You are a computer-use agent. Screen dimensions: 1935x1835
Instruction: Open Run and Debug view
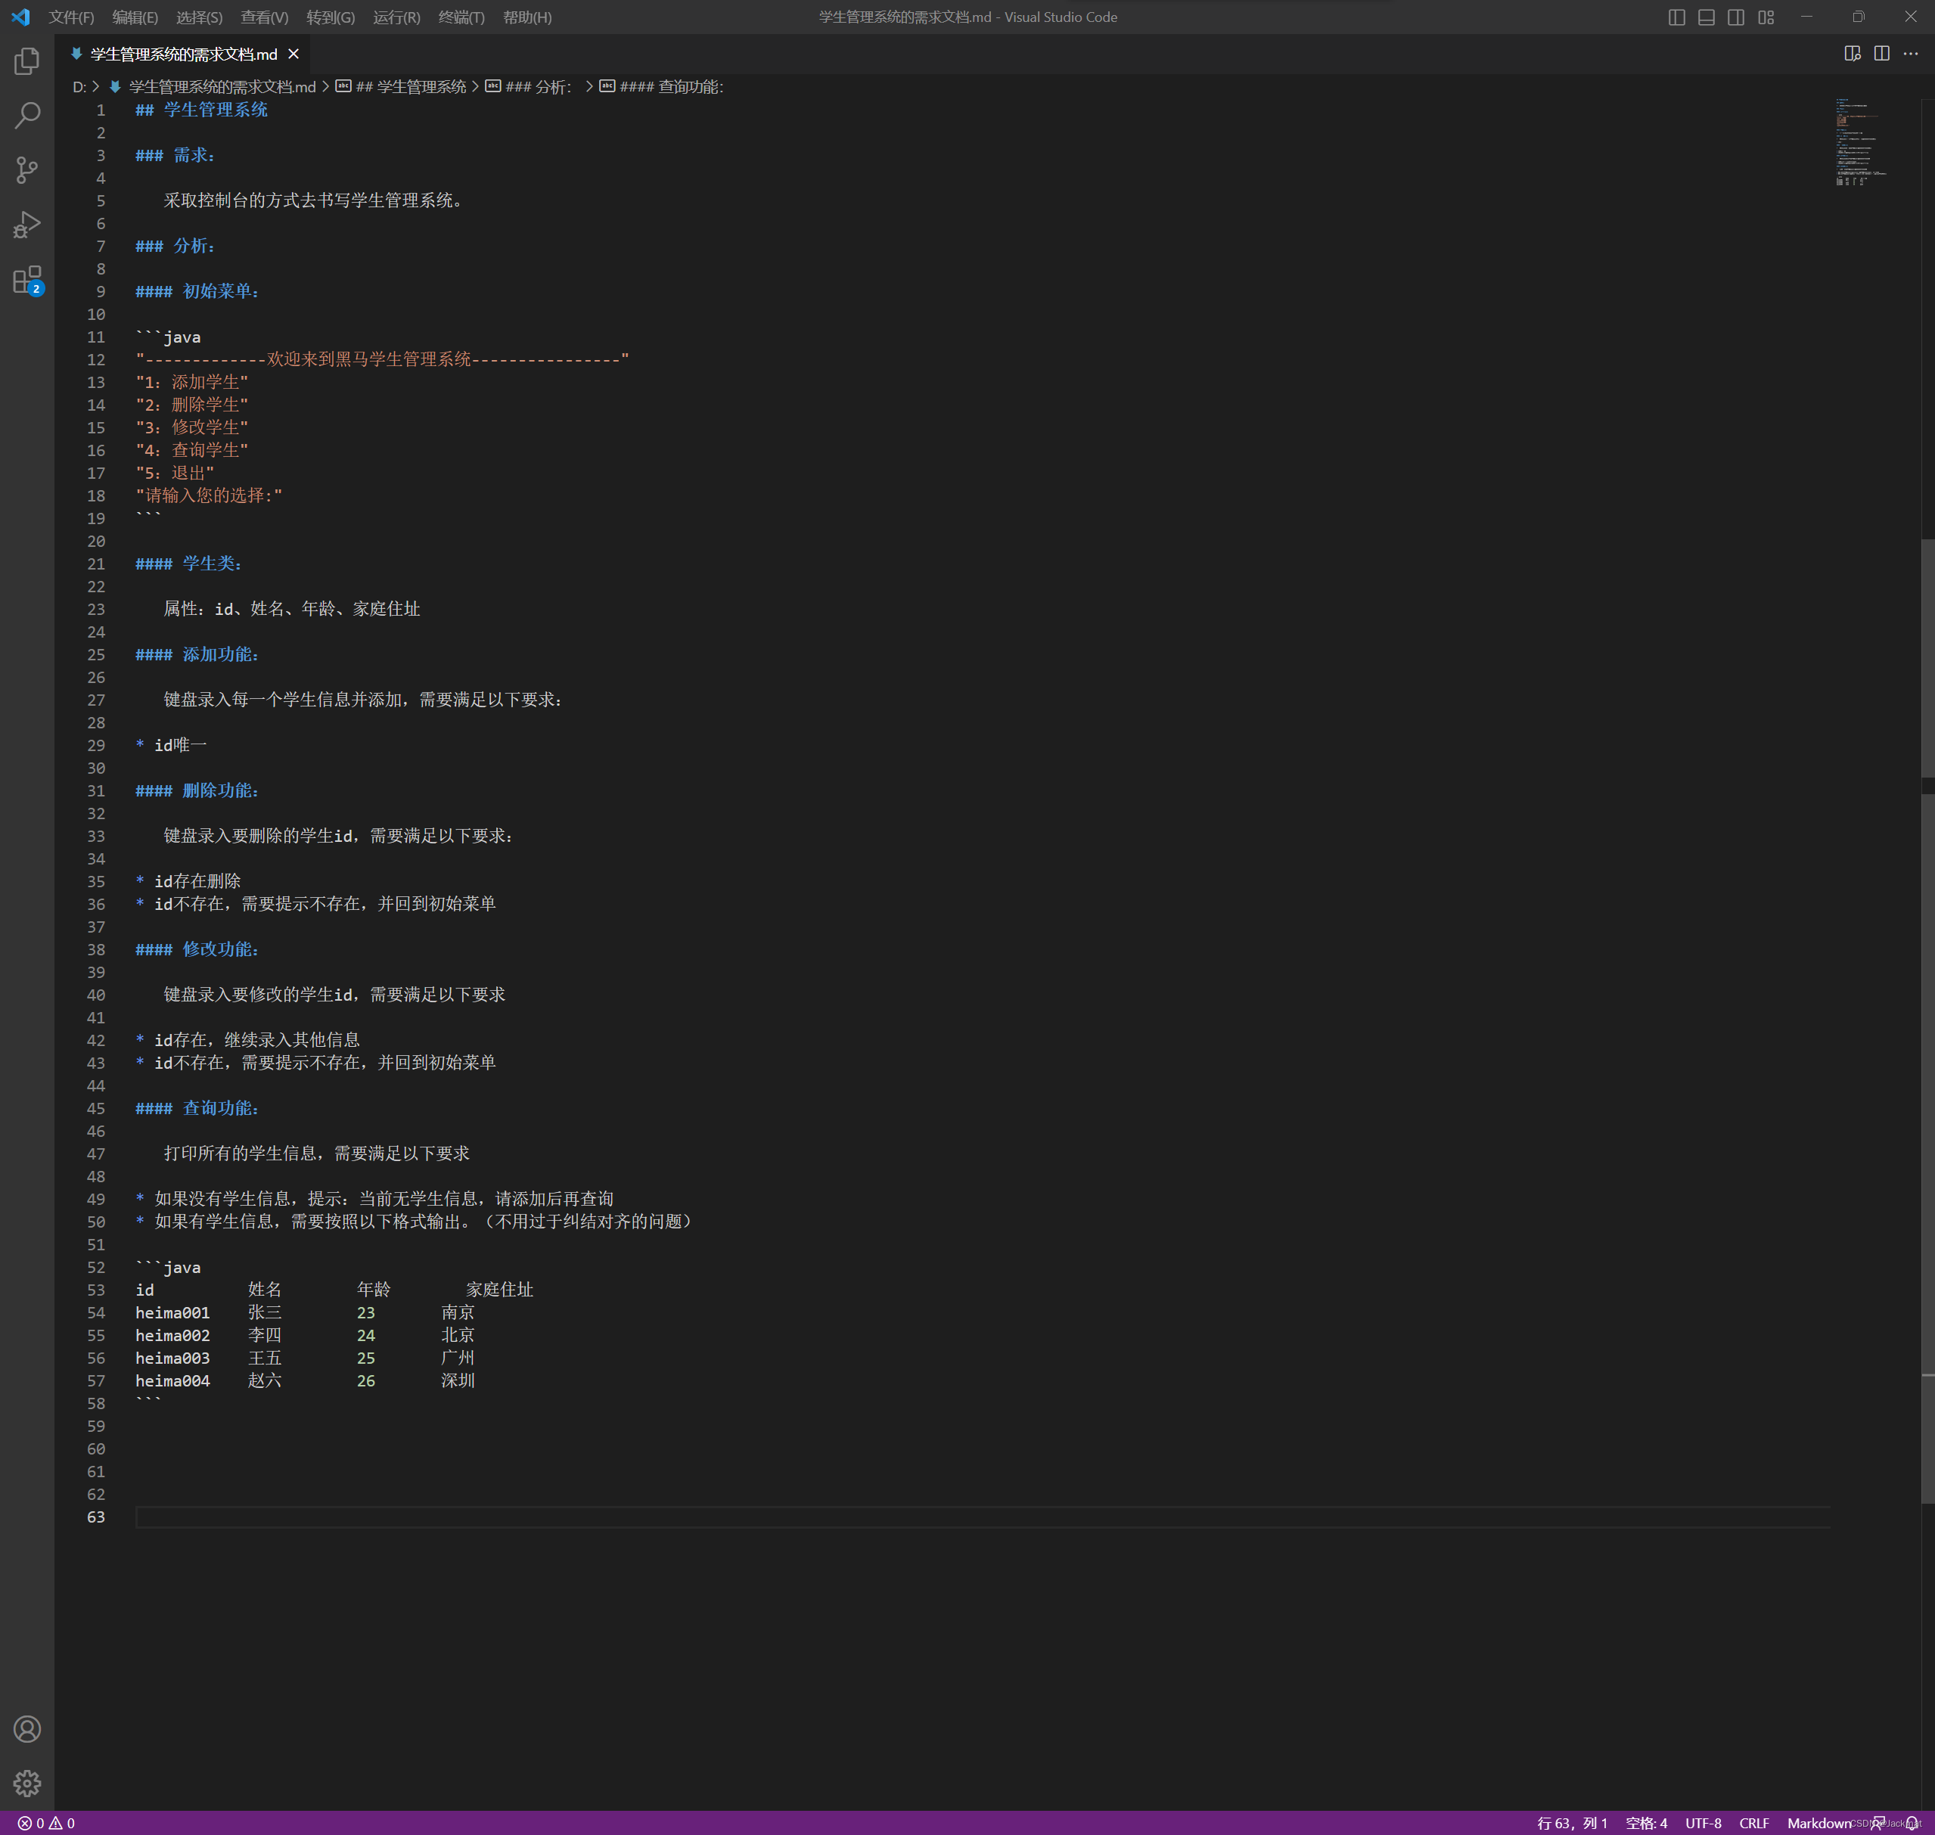coord(27,225)
